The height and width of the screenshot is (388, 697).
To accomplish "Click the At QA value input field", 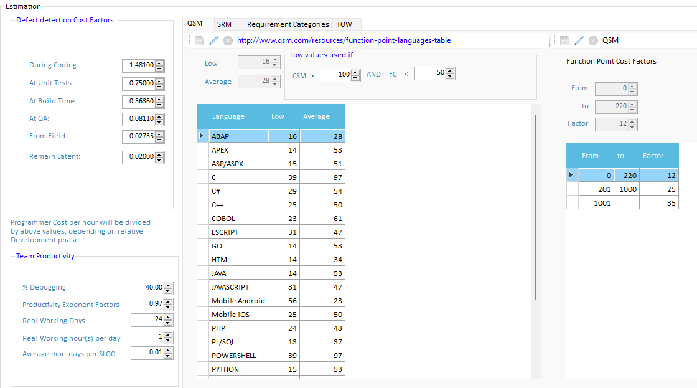I will click(x=138, y=118).
